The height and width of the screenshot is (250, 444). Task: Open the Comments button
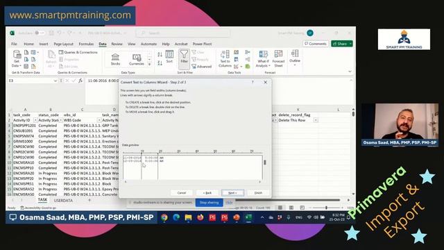pyautogui.click(x=316, y=44)
